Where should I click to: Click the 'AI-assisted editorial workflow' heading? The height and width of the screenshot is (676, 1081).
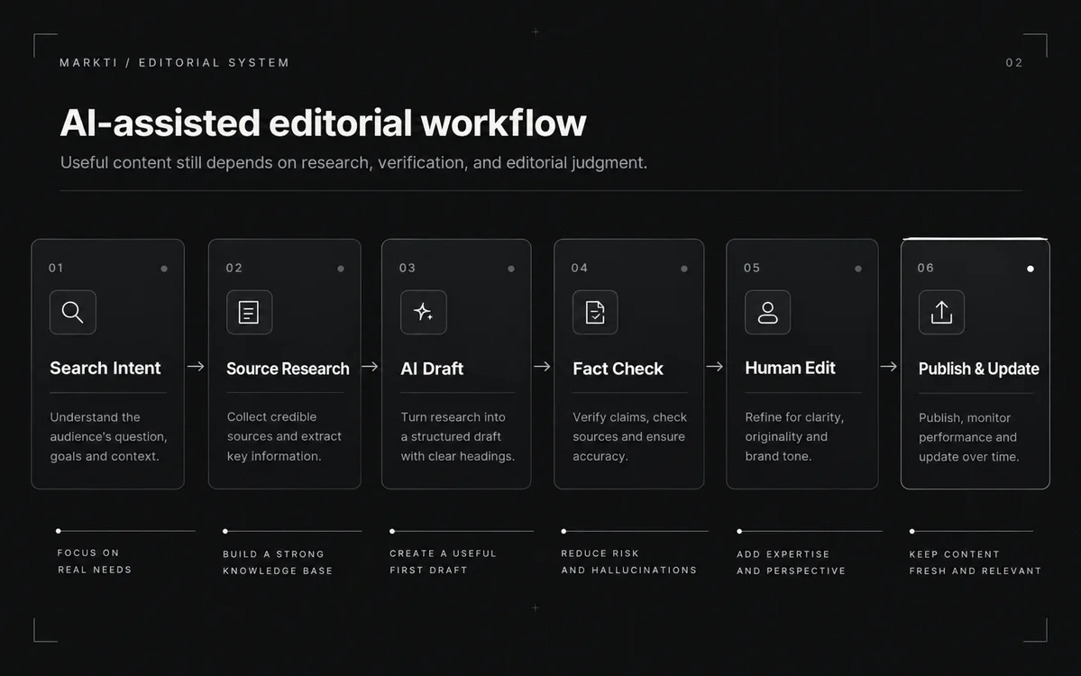point(323,123)
